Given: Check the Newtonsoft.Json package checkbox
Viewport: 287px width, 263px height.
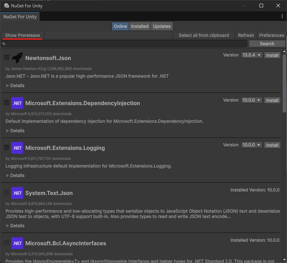Looking at the screenshot, I should click(7, 58).
